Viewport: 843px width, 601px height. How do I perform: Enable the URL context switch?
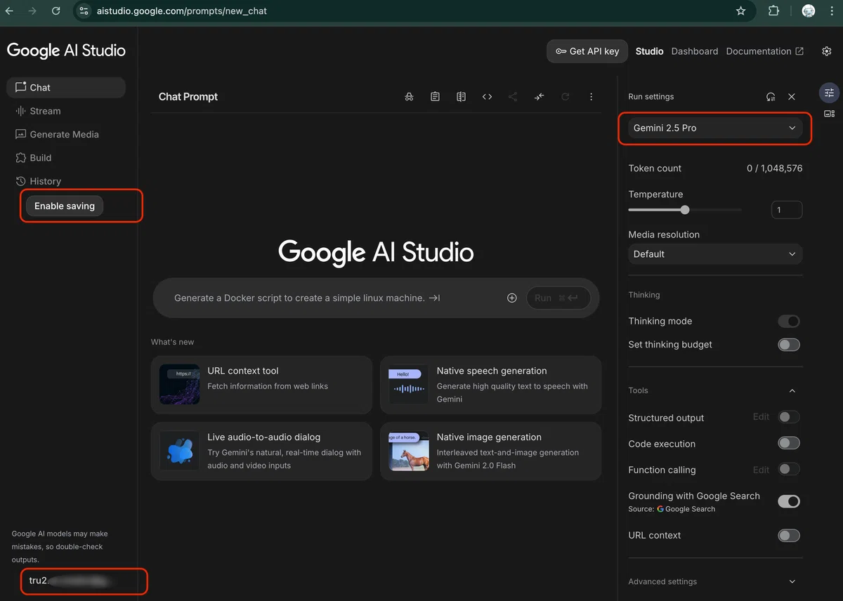coord(789,536)
